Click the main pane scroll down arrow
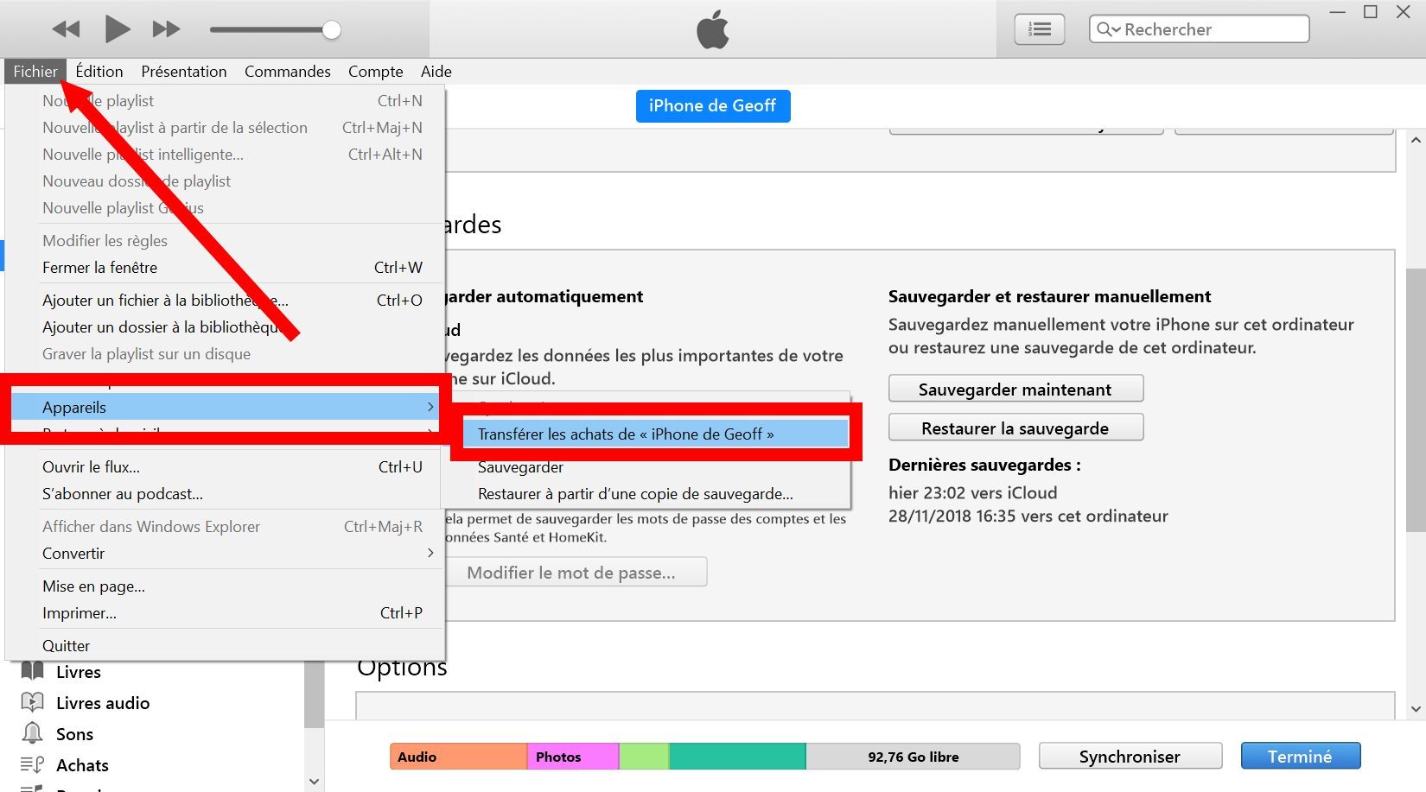Screen dimensions: 1426x792 (1416, 709)
